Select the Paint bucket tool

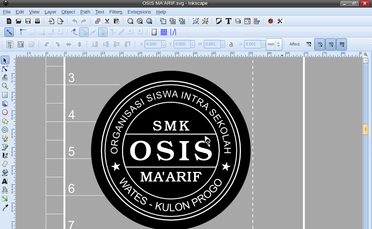pyautogui.click(x=5, y=173)
